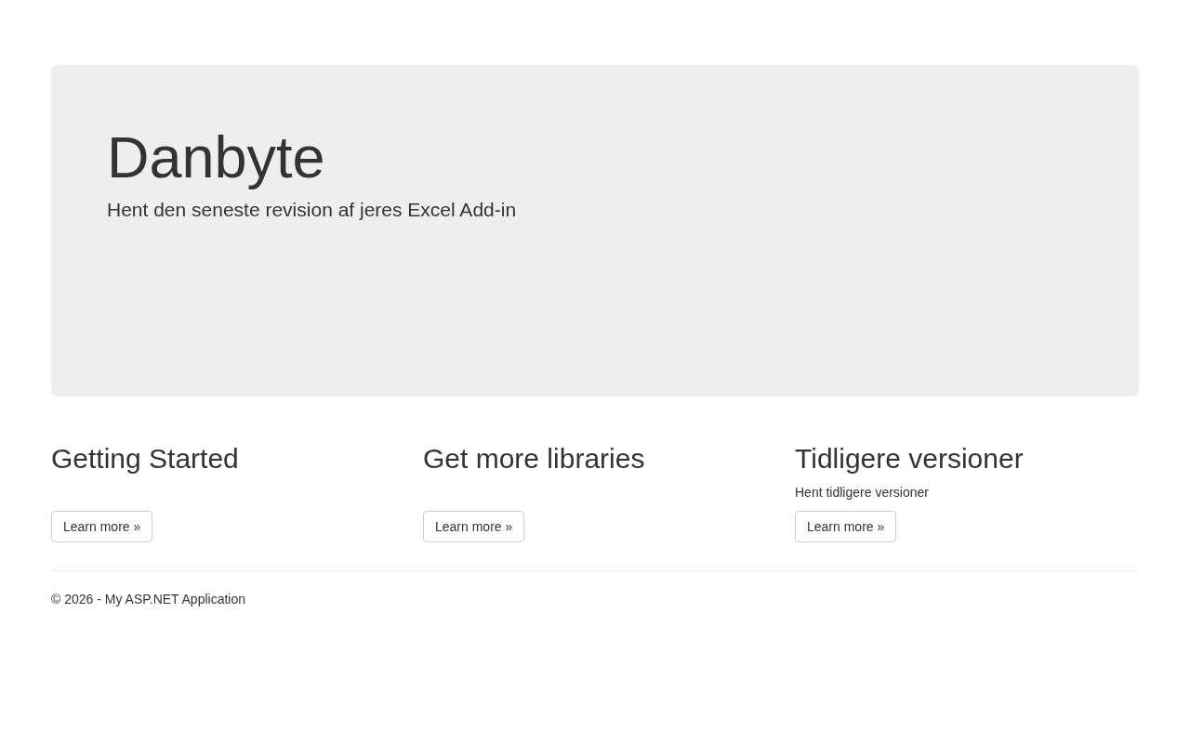Image resolution: width=1190 pixels, height=743 pixels.
Task: Click 'ASP.NET' word in footer
Action: click(152, 599)
